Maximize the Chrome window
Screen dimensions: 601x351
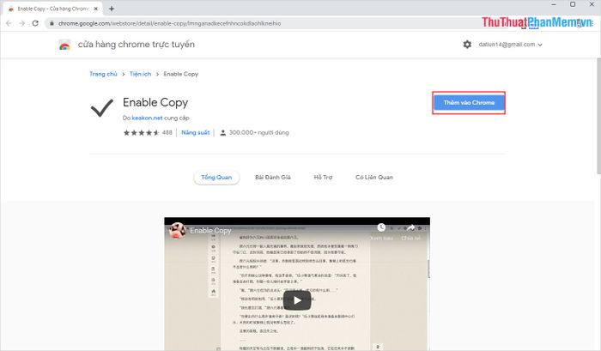pos(573,4)
